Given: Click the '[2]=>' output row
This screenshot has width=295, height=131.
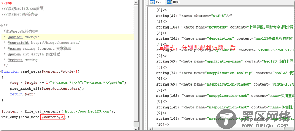Looking at the screenshot, I should (161, 33).
